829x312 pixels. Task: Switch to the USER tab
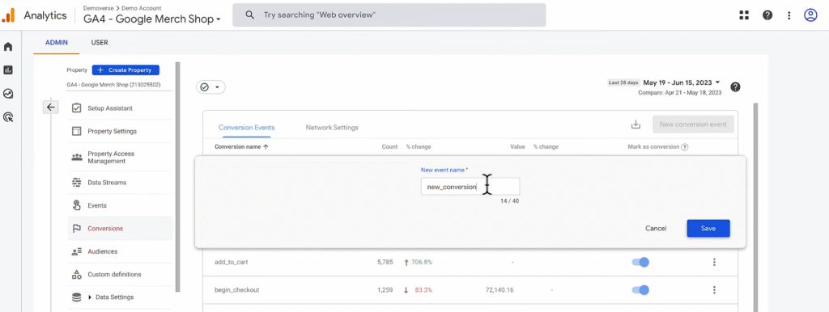[x=100, y=43]
